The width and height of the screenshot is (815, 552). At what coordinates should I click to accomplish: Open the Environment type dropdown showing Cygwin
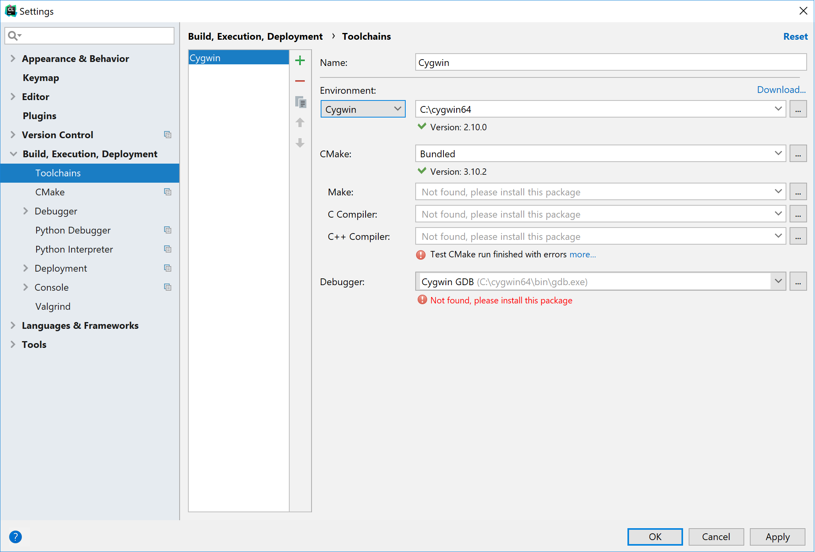(x=363, y=109)
